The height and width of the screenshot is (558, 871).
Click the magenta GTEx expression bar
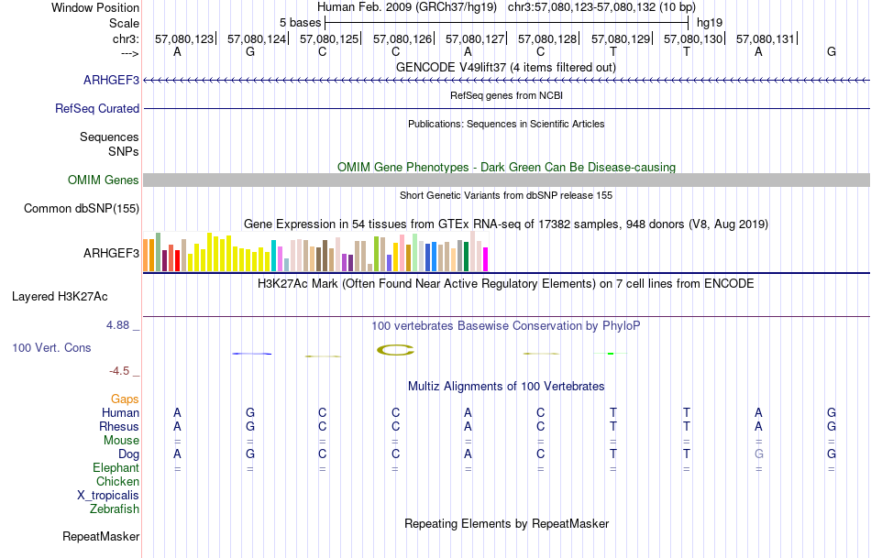coord(485,259)
